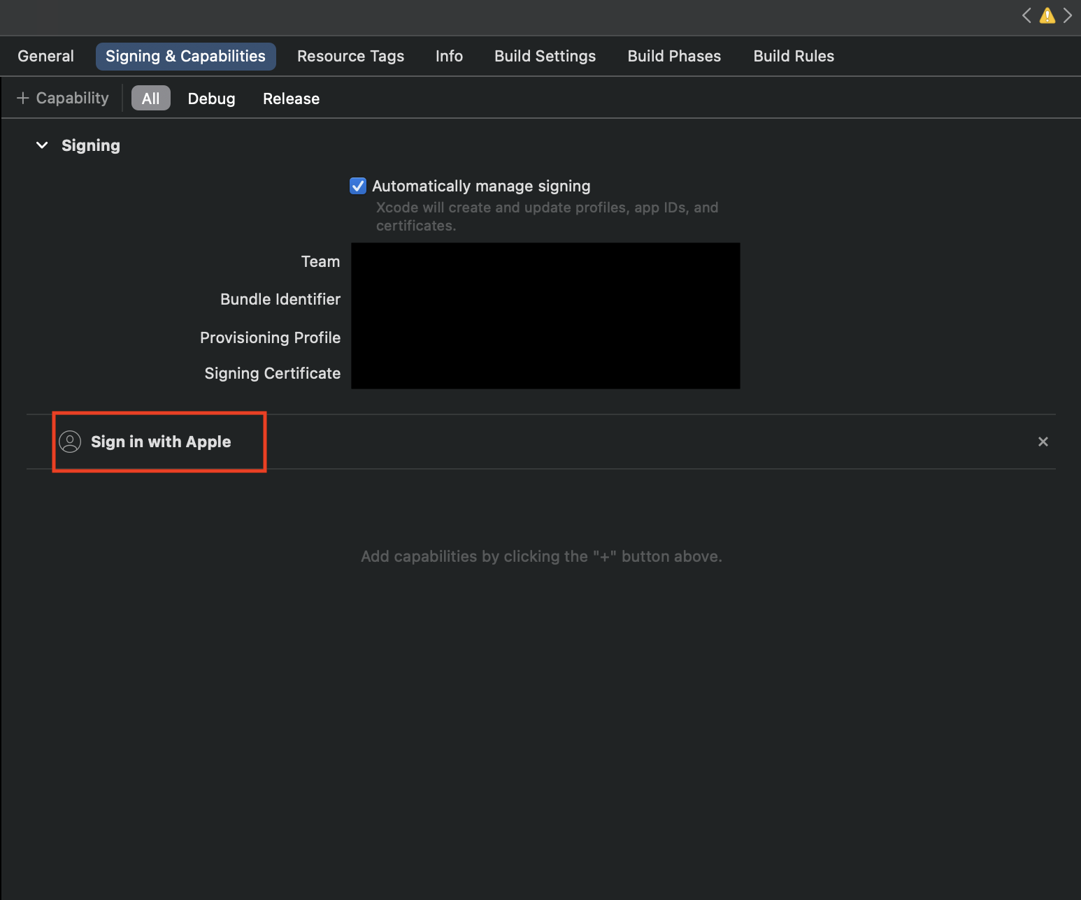Image resolution: width=1081 pixels, height=900 pixels.
Task: Click the Bundle Identifier label
Action: (x=280, y=299)
